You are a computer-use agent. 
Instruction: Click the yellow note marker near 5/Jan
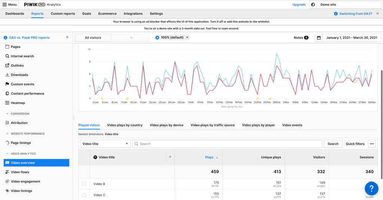click(102, 98)
